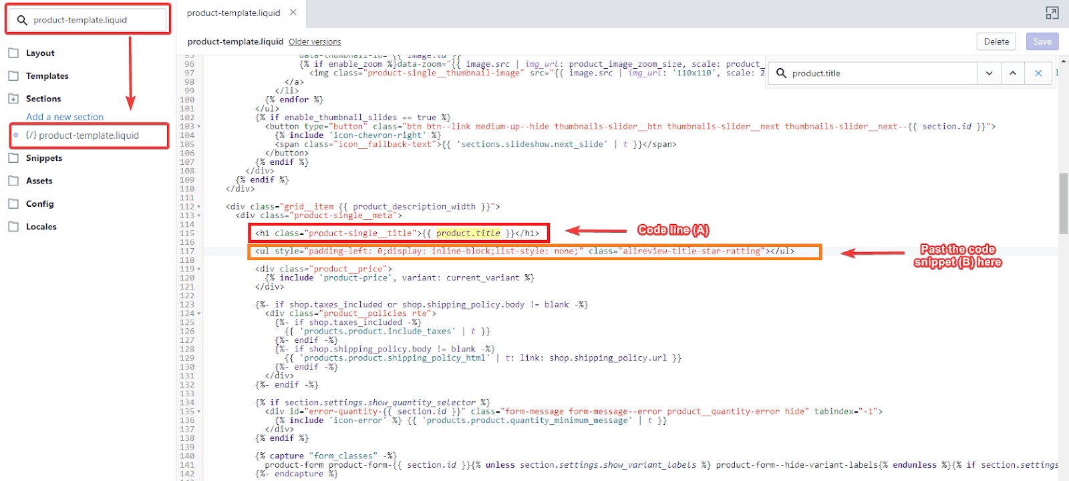
Task: Fold code at line 124
Action: click(198, 314)
